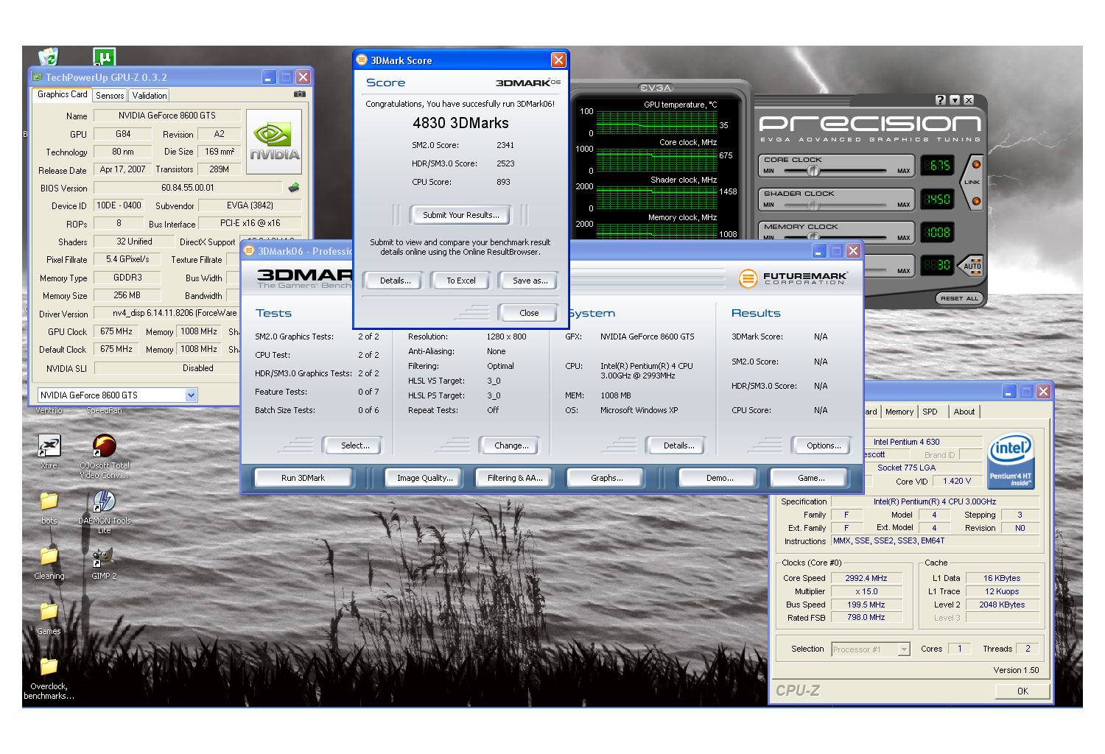Open Filtering & AA settings button
This screenshot has height=754, width=1105.
click(515, 478)
